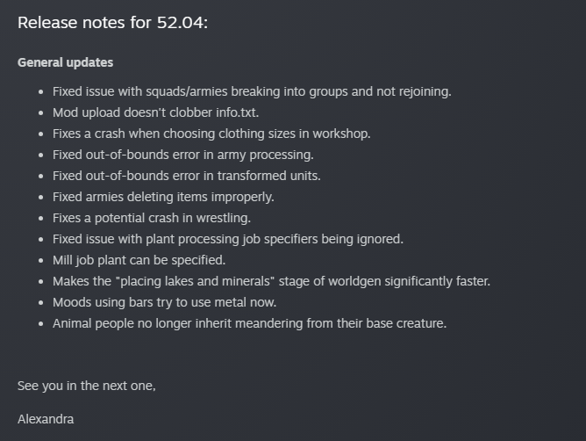586x441 pixels.
Task: Click the plant processing job specifiers line
Action: coord(227,239)
